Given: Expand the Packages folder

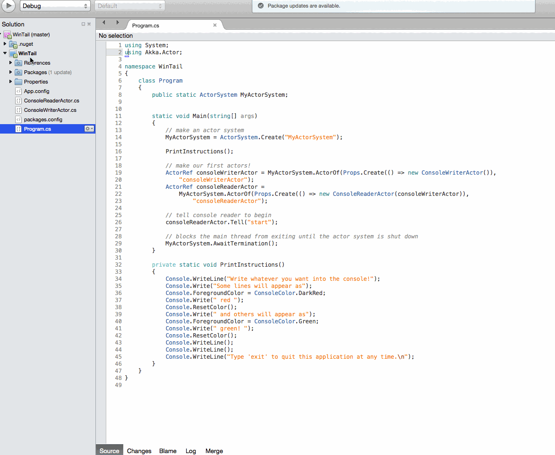Looking at the screenshot, I should tap(11, 72).
